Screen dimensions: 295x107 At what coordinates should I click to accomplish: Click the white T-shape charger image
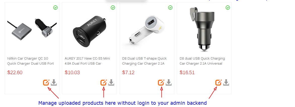tap(143, 31)
